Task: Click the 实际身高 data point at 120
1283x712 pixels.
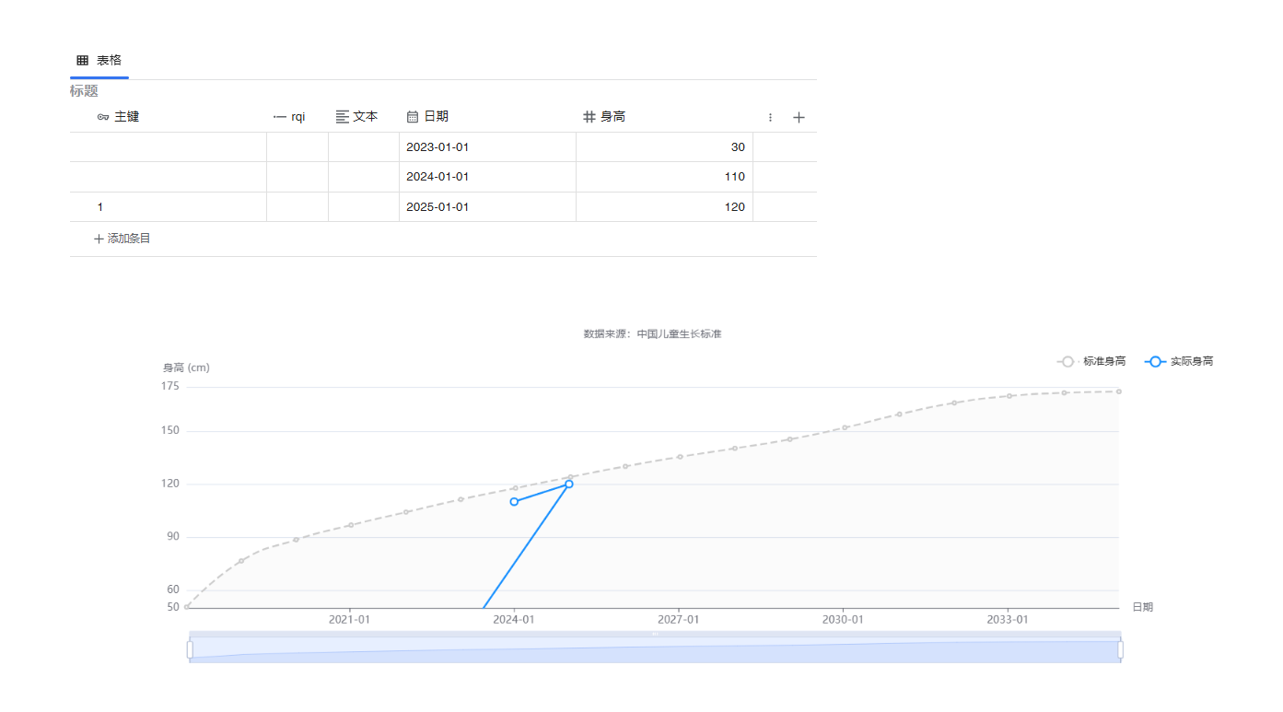Action: click(569, 484)
